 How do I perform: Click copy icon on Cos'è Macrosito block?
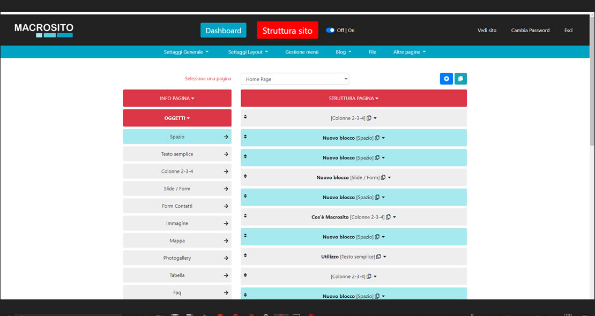[388, 217]
